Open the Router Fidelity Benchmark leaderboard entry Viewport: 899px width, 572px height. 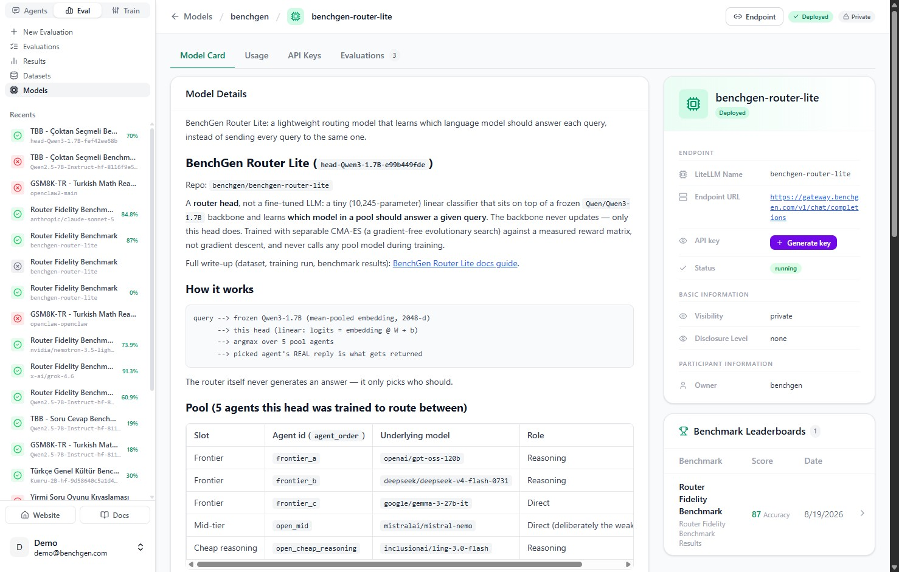click(x=769, y=514)
